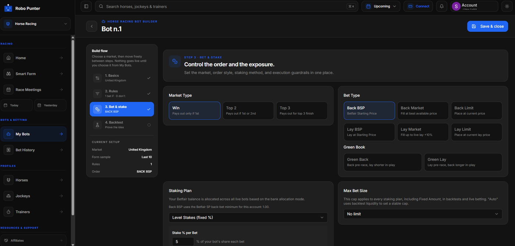The width and height of the screenshot is (515, 246).
Task: Choose Lay Limit bet type
Action: click(477, 132)
